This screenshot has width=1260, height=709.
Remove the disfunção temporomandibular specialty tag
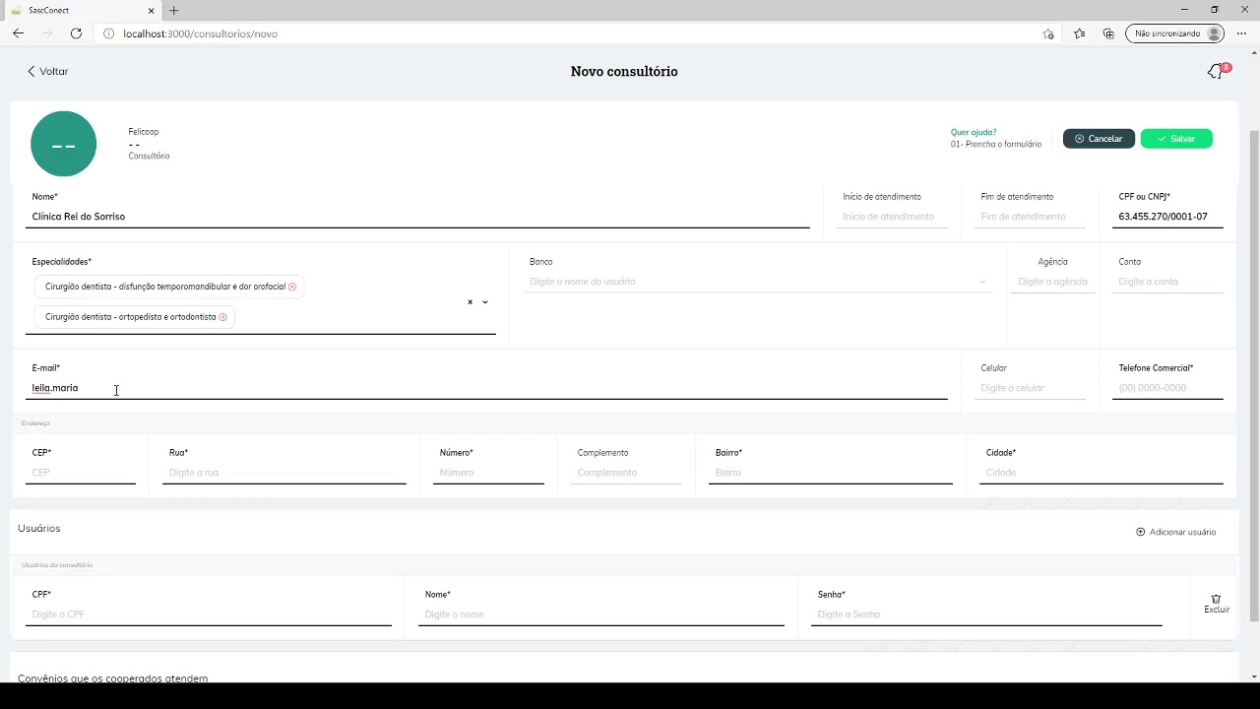(x=292, y=287)
